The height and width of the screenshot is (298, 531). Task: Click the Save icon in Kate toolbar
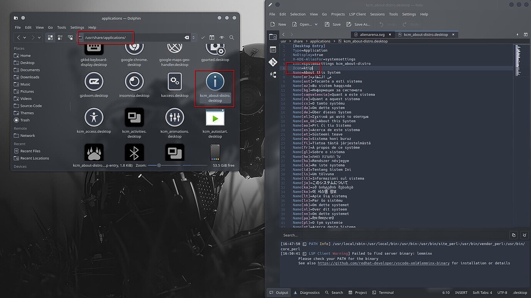point(332,24)
